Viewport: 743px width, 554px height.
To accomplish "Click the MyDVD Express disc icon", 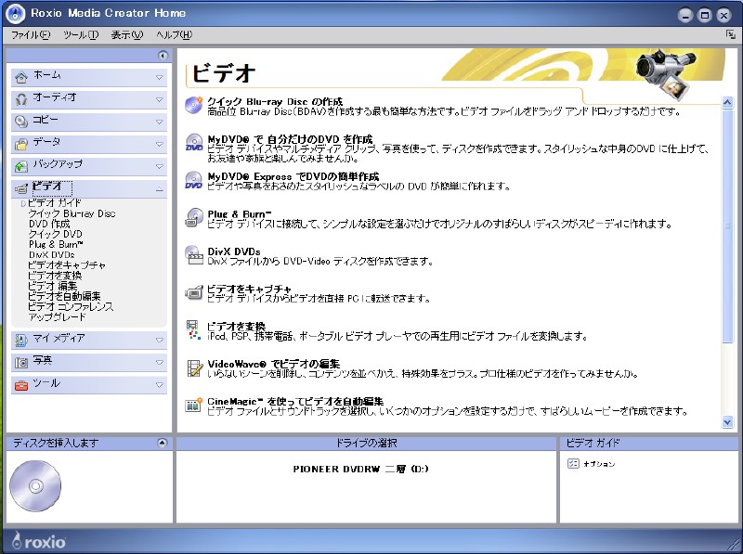I will [194, 180].
